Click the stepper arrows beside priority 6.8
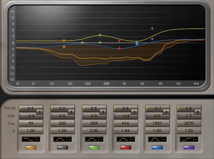Image resolution: width=214 pixels, height=159 pixels. (198, 112)
